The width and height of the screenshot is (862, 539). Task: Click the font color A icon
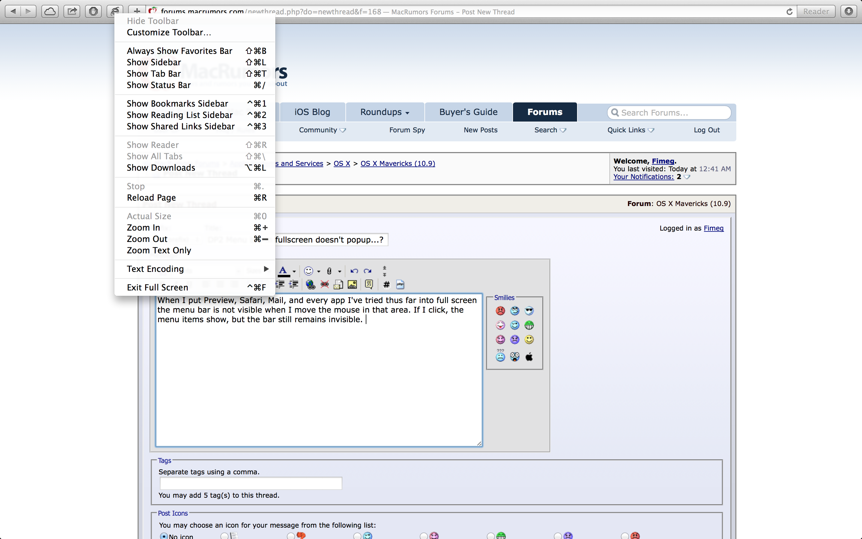[283, 271]
